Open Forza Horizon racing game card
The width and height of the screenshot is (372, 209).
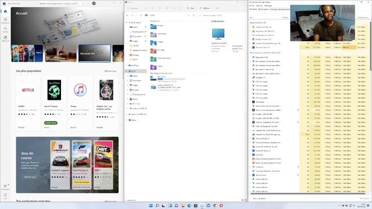point(81,165)
